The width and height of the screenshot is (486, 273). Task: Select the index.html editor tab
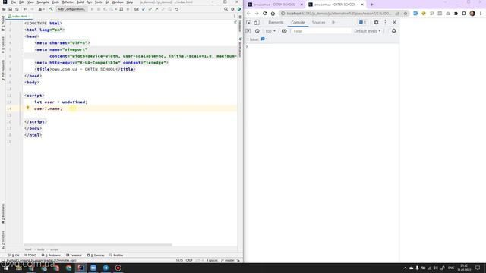tap(19, 17)
